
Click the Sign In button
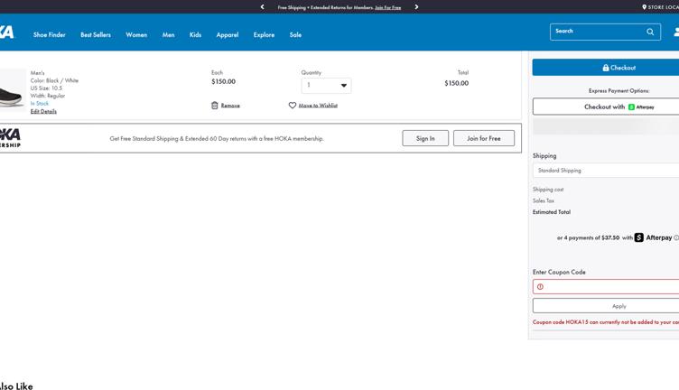[x=425, y=138]
